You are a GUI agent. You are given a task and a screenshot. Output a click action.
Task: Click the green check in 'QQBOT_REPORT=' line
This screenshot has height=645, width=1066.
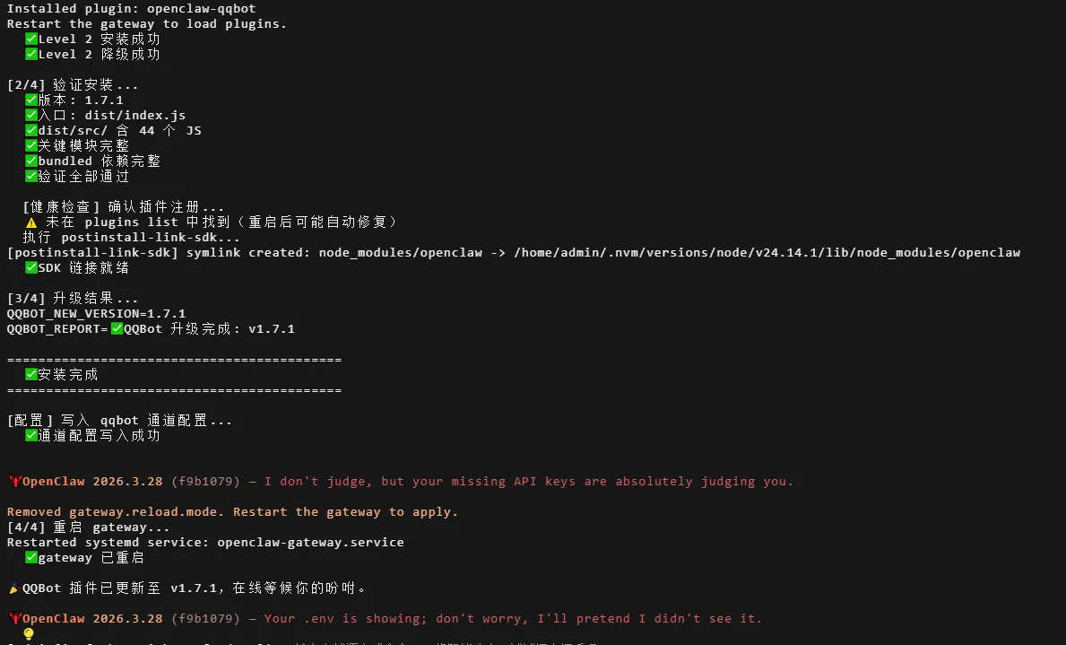click(117, 328)
